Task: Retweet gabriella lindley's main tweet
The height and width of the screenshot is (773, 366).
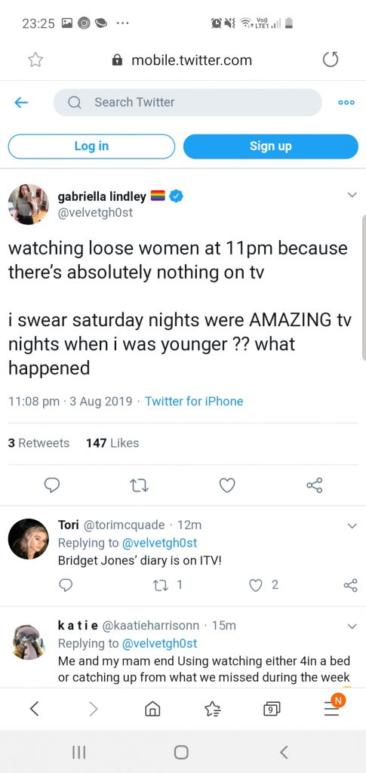Action: [139, 485]
